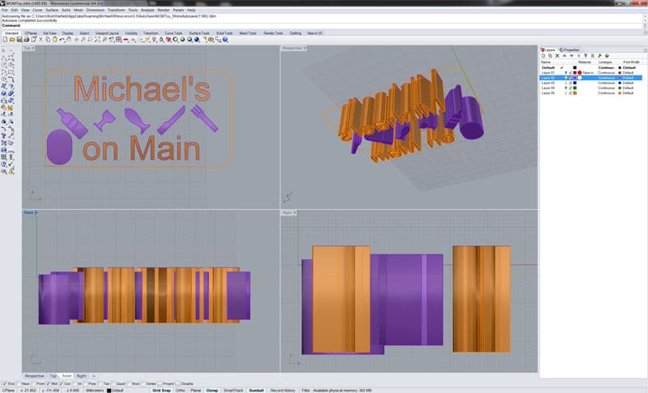Switch to the Curve Tools toolbar tab

click(173, 33)
